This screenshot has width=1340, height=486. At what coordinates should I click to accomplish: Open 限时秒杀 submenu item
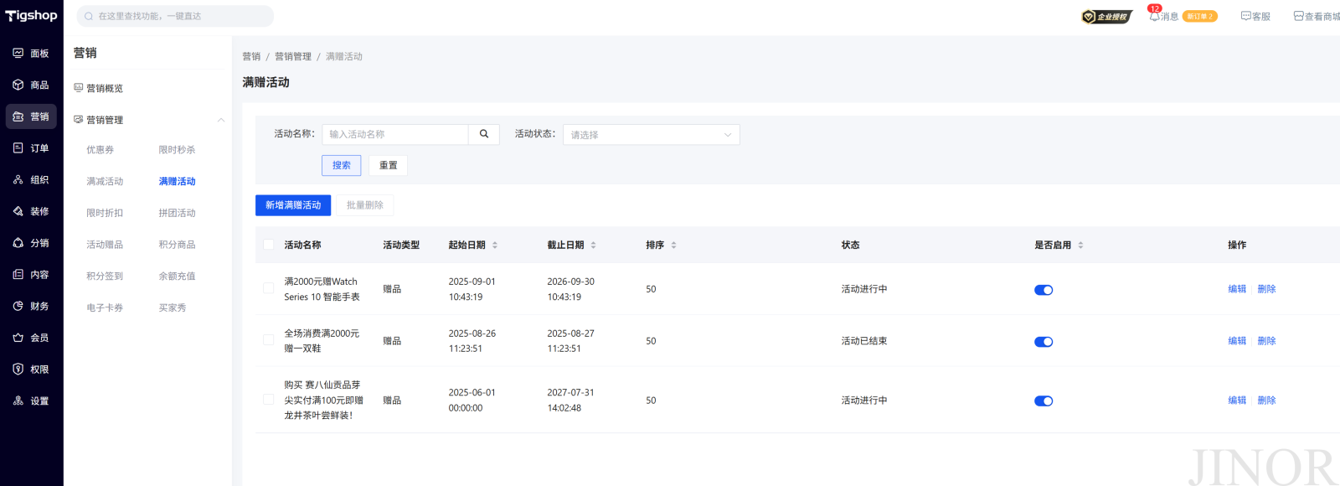[x=178, y=150]
